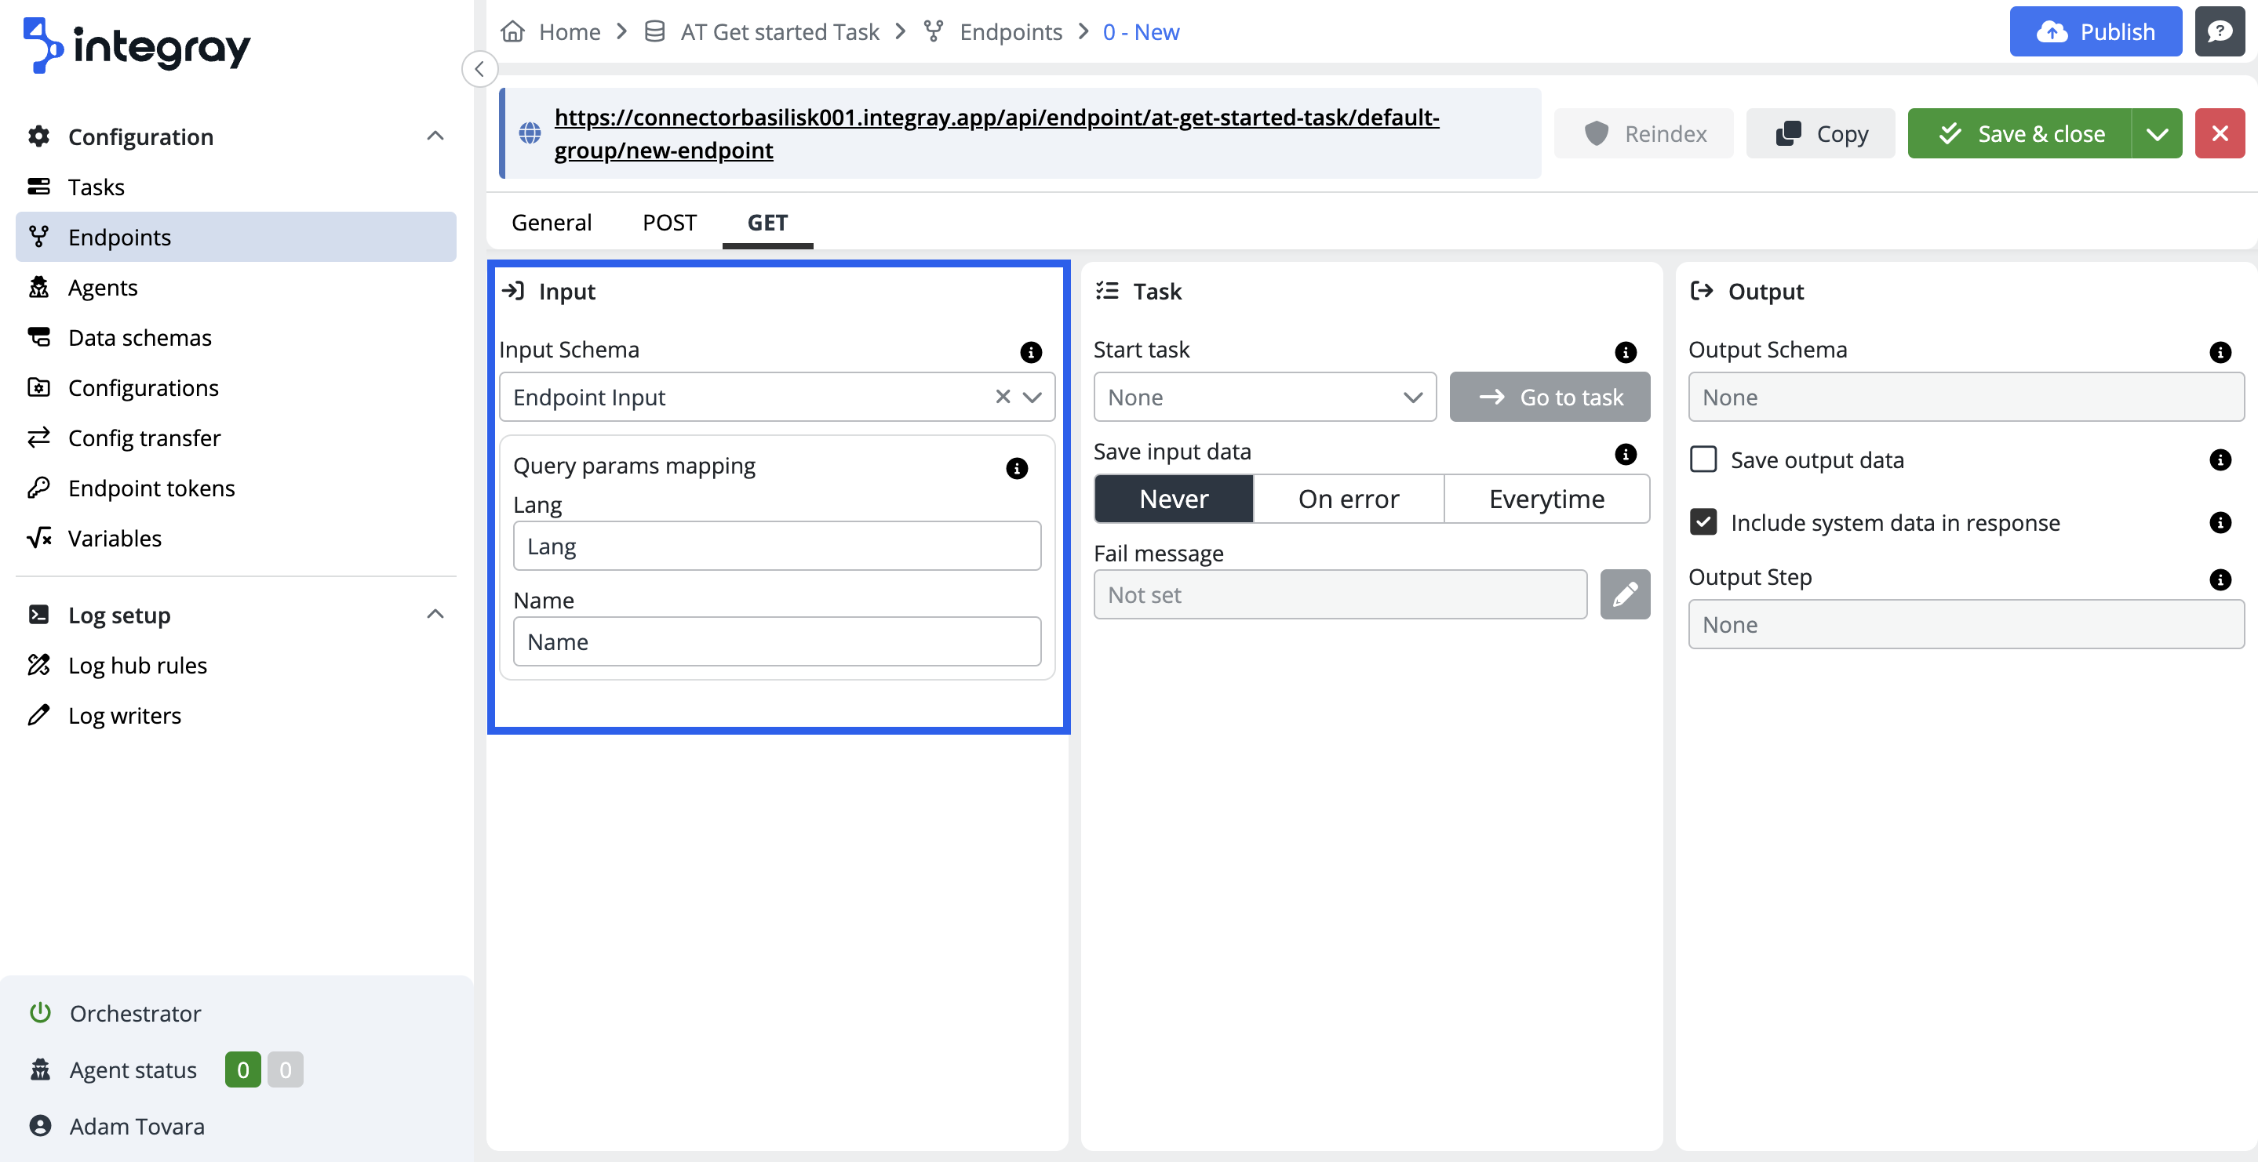This screenshot has width=2258, height=1162.
Task: Click the info icon next to Output Step
Action: [2219, 579]
